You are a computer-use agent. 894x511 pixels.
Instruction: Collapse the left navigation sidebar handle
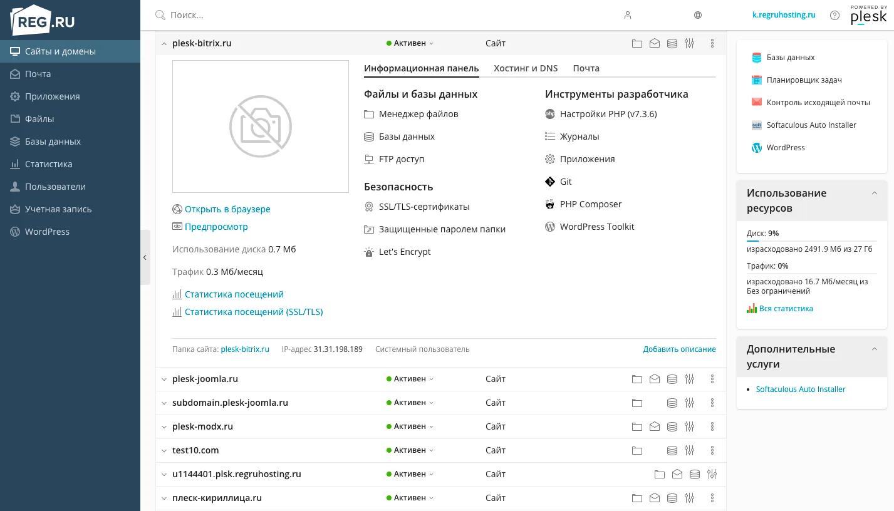pyautogui.click(x=145, y=257)
